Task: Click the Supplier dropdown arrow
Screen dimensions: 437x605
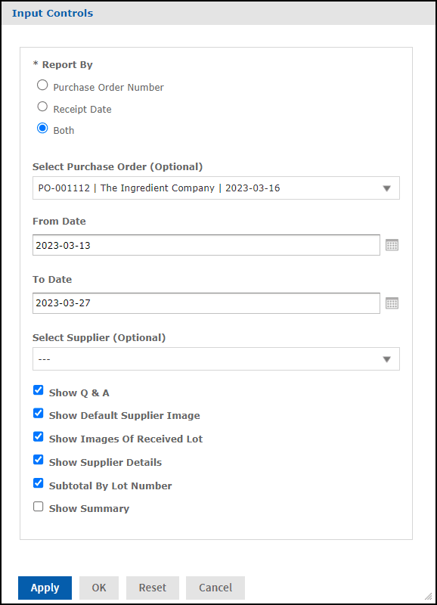Action: [388, 358]
